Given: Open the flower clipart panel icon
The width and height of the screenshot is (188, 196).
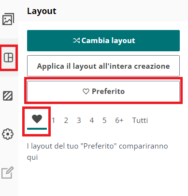Looking at the screenshot, I should (8, 134).
